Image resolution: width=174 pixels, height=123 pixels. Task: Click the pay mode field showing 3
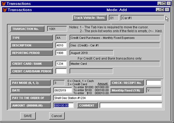59,83
